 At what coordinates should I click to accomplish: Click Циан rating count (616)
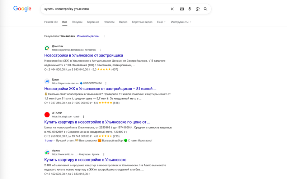(x=116, y=103)
